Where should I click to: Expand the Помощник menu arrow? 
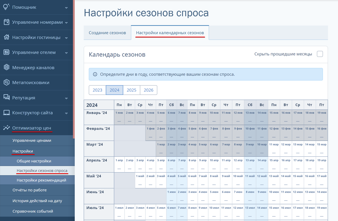point(66,7)
